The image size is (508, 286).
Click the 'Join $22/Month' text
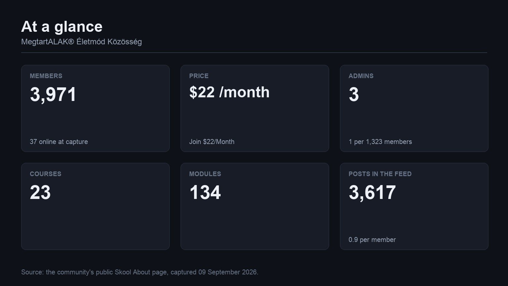[212, 142]
